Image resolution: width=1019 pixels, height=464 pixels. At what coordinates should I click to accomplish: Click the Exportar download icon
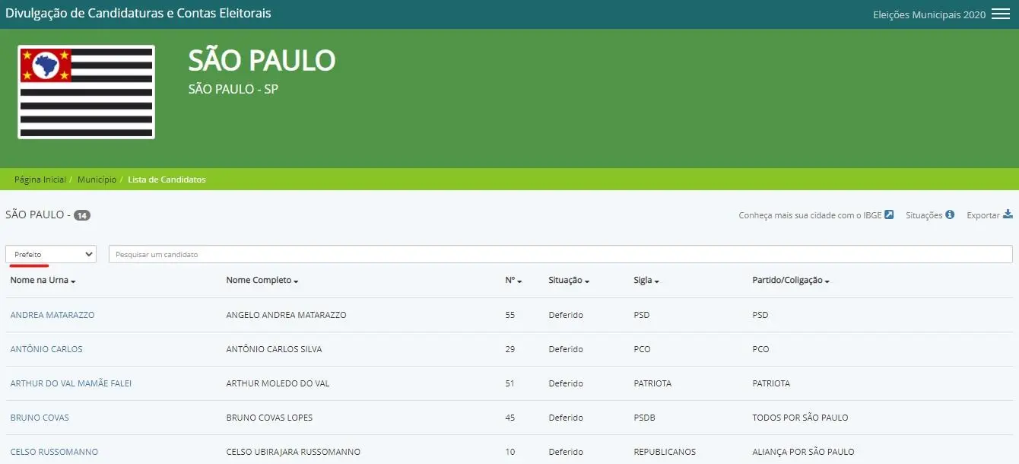click(1008, 215)
